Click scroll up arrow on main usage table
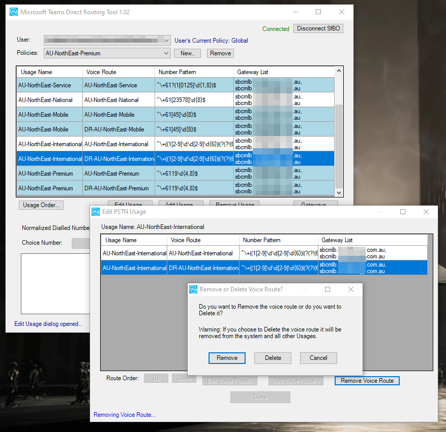 point(339,71)
